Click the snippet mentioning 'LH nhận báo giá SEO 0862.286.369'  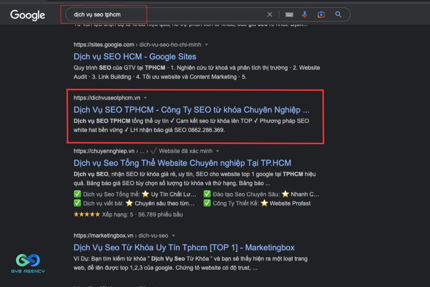pos(191,126)
